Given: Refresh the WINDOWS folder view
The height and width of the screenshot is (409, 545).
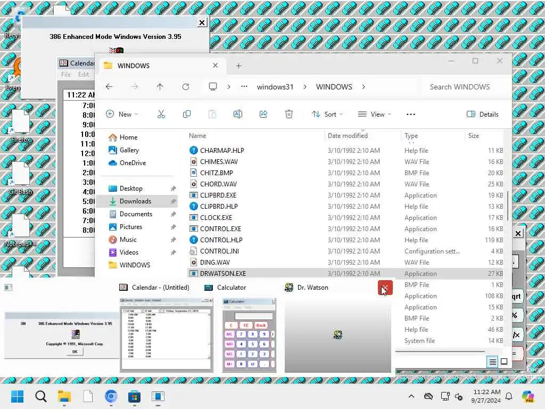Looking at the screenshot, I should click(186, 87).
